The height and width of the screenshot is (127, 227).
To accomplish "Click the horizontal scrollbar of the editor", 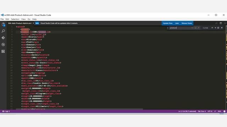I will (79, 109).
